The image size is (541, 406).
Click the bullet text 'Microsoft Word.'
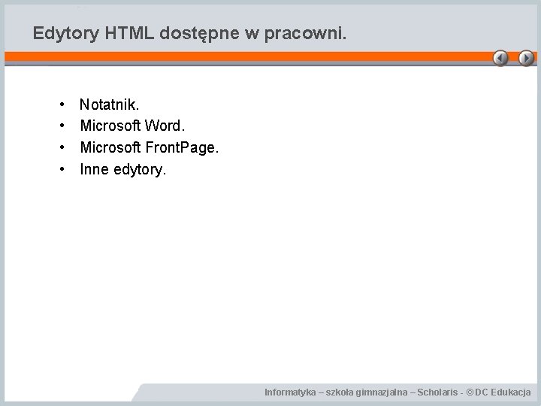click(x=132, y=126)
